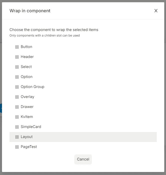Click the icon beside SimpleCard
Image resolution: width=166 pixels, height=175 pixels.
[17, 127]
